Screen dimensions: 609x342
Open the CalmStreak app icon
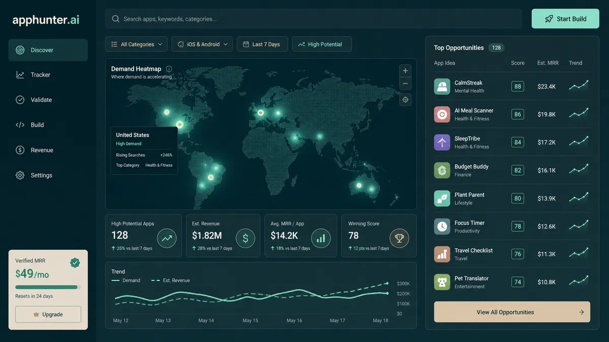click(x=442, y=86)
